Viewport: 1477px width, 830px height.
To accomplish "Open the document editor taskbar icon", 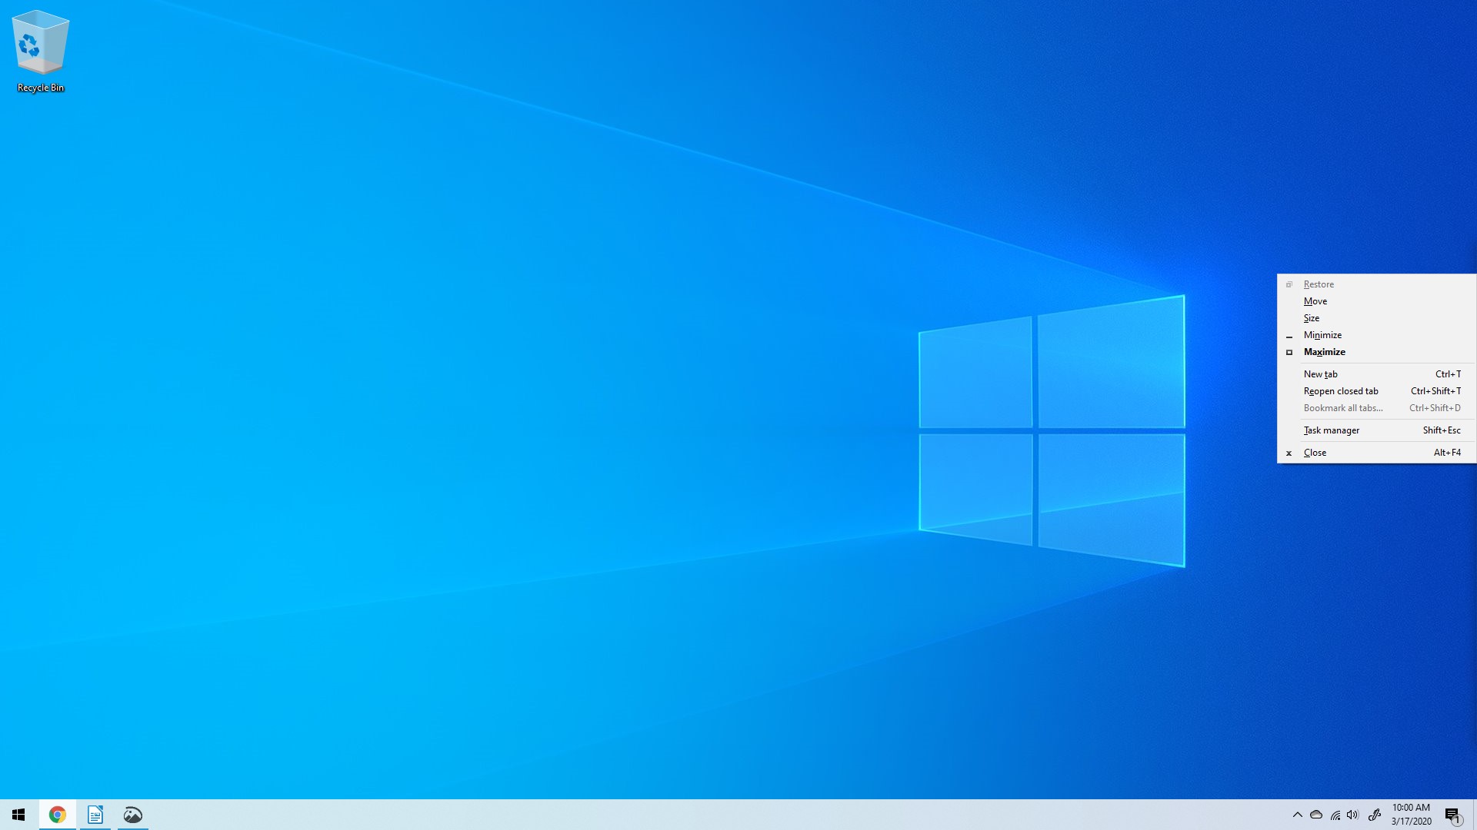I will click(x=95, y=815).
